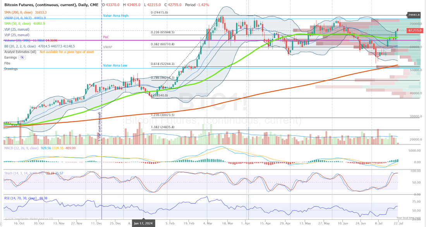This screenshot has height=227, width=426.
Task: Select the 0.382 (60710.8) Fibonacci level label
Action: coord(163,44)
